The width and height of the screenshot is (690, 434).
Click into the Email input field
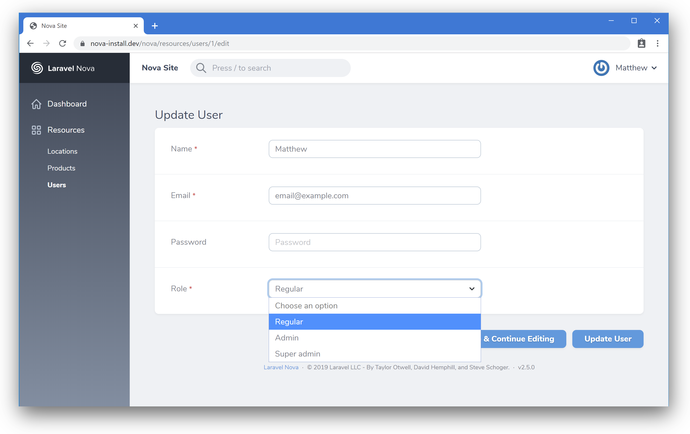tap(374, 196)
